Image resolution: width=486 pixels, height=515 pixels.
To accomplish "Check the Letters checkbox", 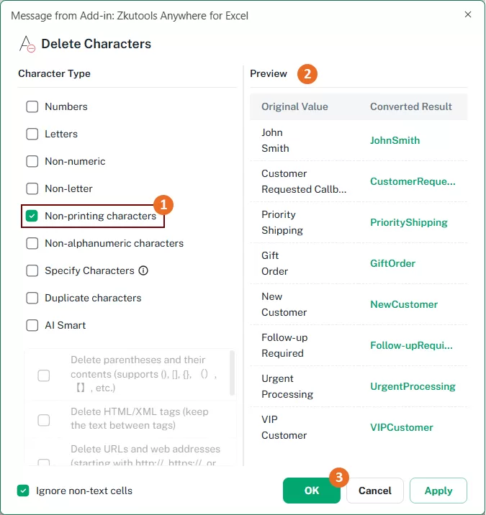I will point(32,134).
